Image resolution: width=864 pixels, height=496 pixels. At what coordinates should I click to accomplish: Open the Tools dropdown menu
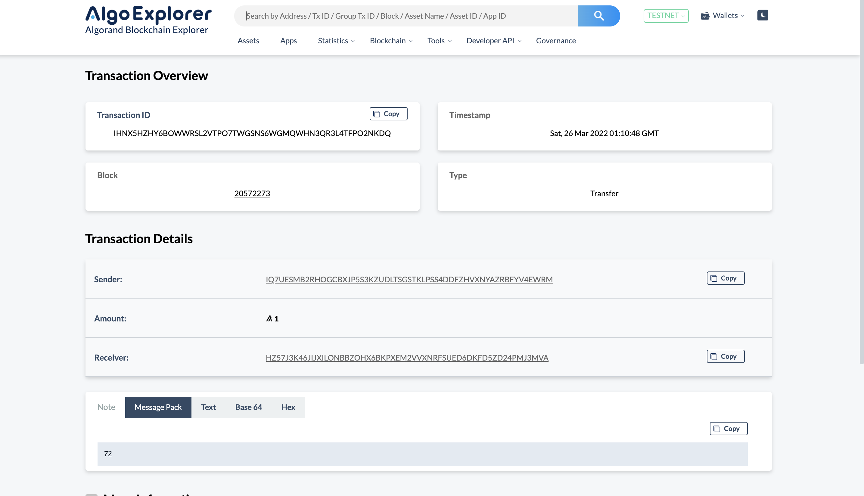point(439,41)
